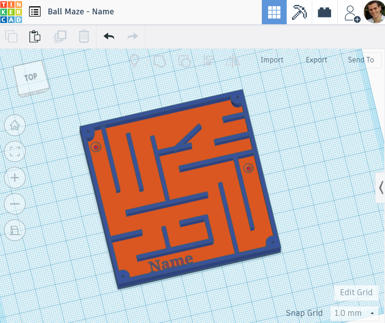Open the Brick view lego icon
The image size is (385, 323).
324,12
